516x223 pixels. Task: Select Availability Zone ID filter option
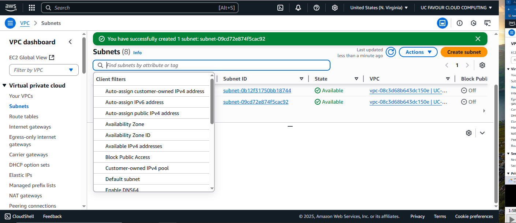[152, 135]
